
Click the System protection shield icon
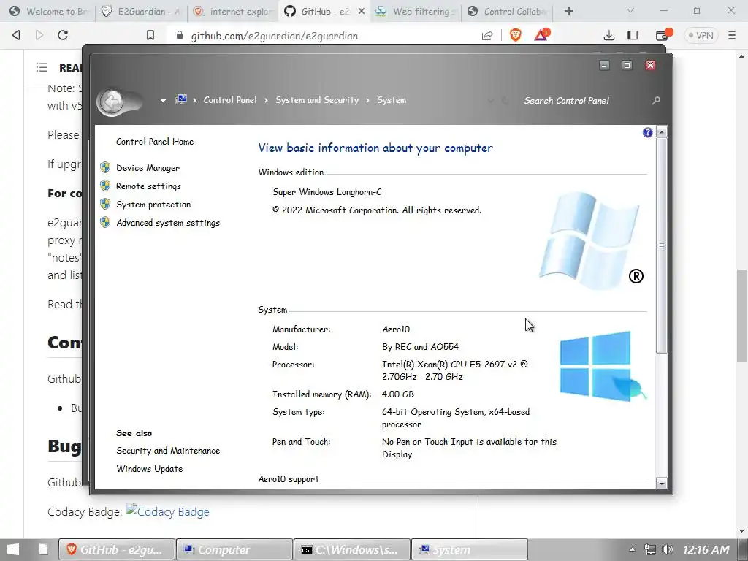(x=105, y=205)
